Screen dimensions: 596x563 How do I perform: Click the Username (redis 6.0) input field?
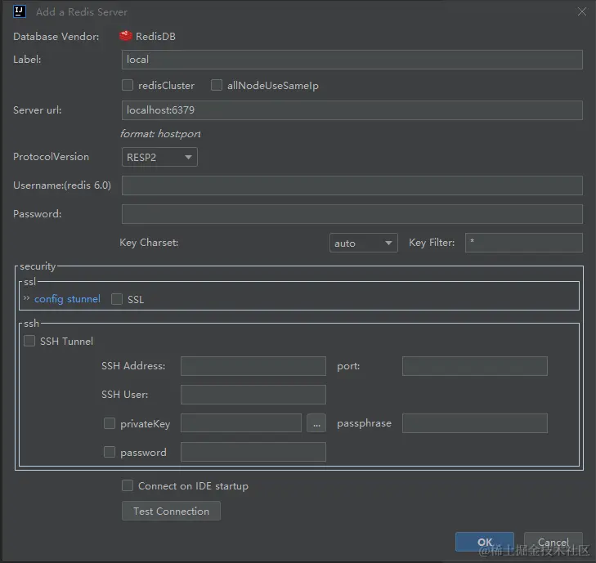tap(352, 185)
